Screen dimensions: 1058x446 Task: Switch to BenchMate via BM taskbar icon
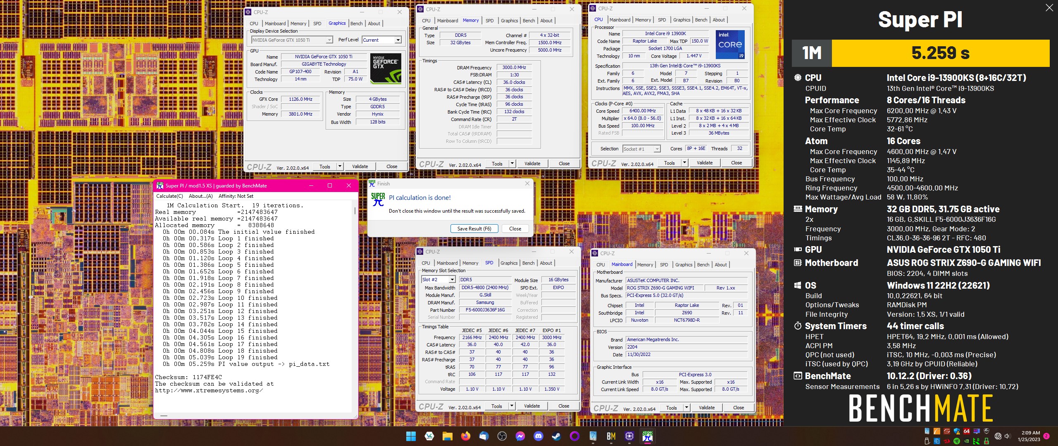pyautogui.click(x=611, y=436)
